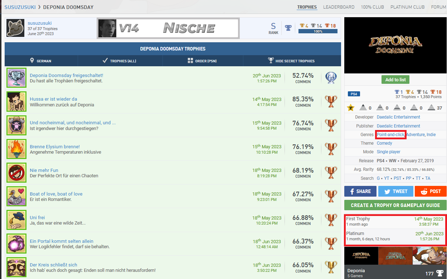Toggle Hide Secret Trophies
447x279 pixels.
pyautogui.click(x=292, y=61)
